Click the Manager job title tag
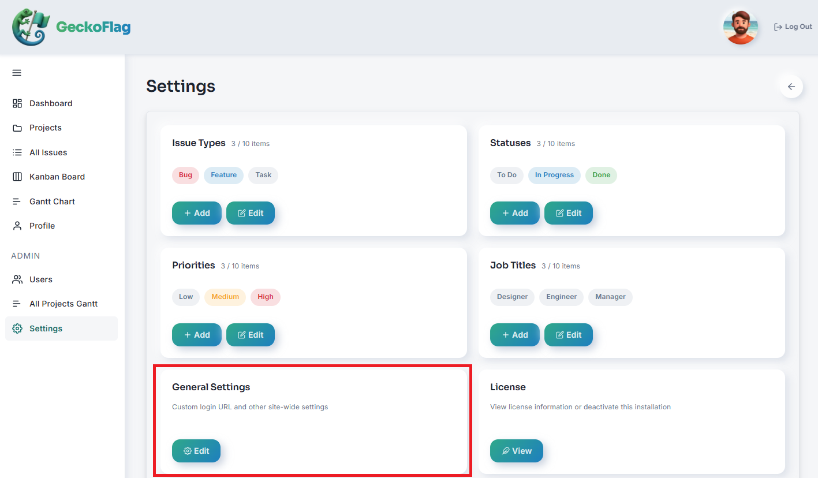818x478 pixels. point(610,297)
